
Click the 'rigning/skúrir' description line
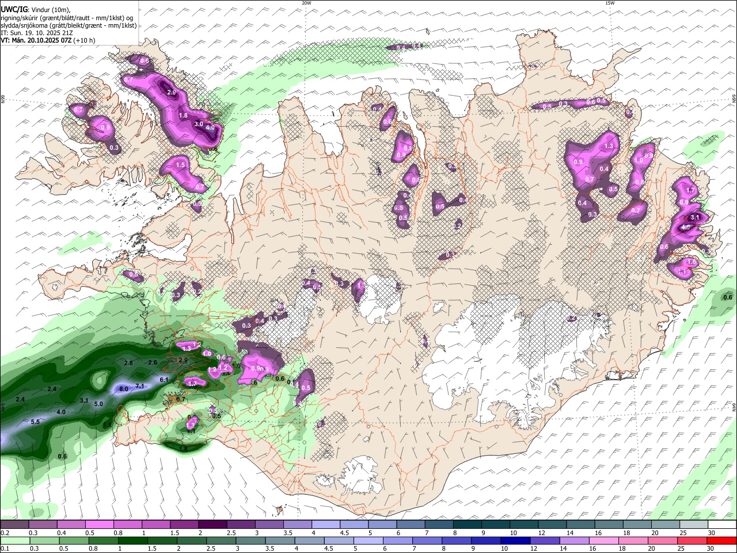[67, 18]
